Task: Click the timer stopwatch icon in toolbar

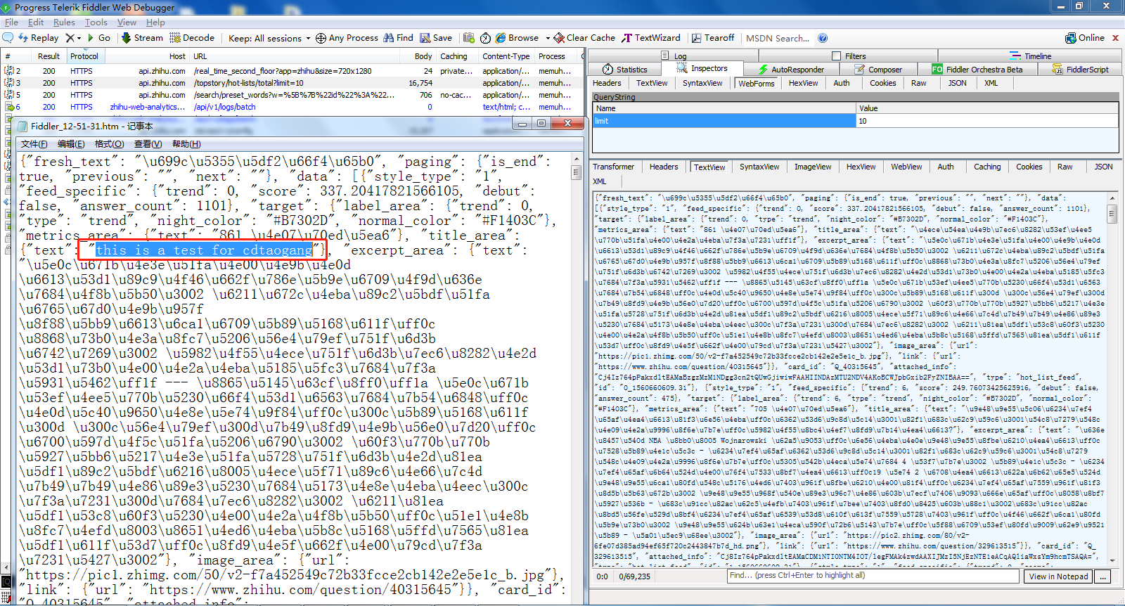Action: pos(487,38)
